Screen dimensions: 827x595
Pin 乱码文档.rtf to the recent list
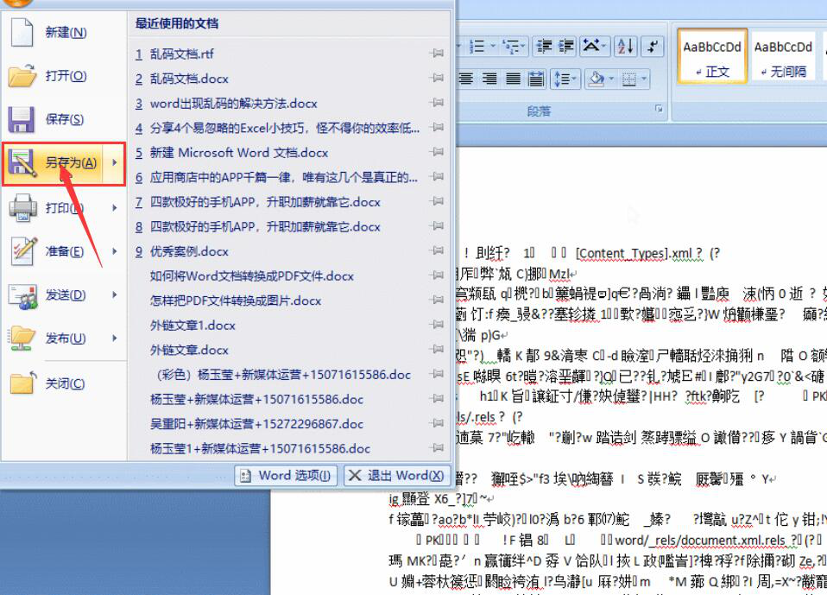[x=437, y=54]
